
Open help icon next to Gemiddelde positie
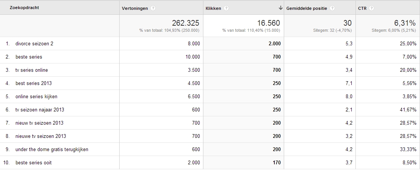pos(332,8)
